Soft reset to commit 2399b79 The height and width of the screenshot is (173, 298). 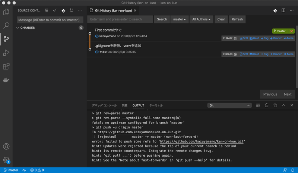coord(244,54)
